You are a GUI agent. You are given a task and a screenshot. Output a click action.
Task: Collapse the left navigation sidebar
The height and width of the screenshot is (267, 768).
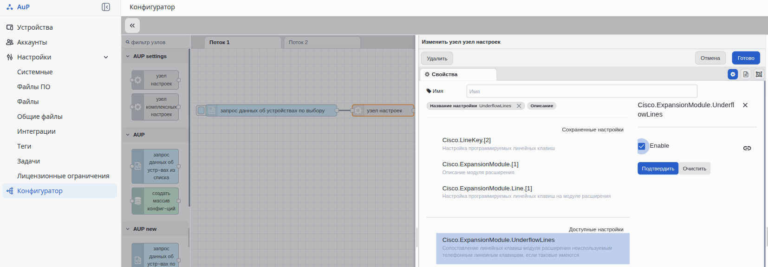pyautogui.click(x=106, y=7)
